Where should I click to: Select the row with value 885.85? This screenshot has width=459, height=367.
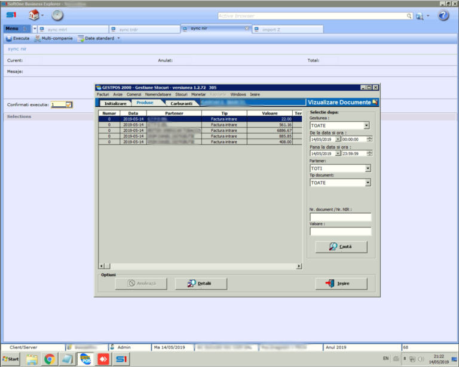tap(200, 136)
